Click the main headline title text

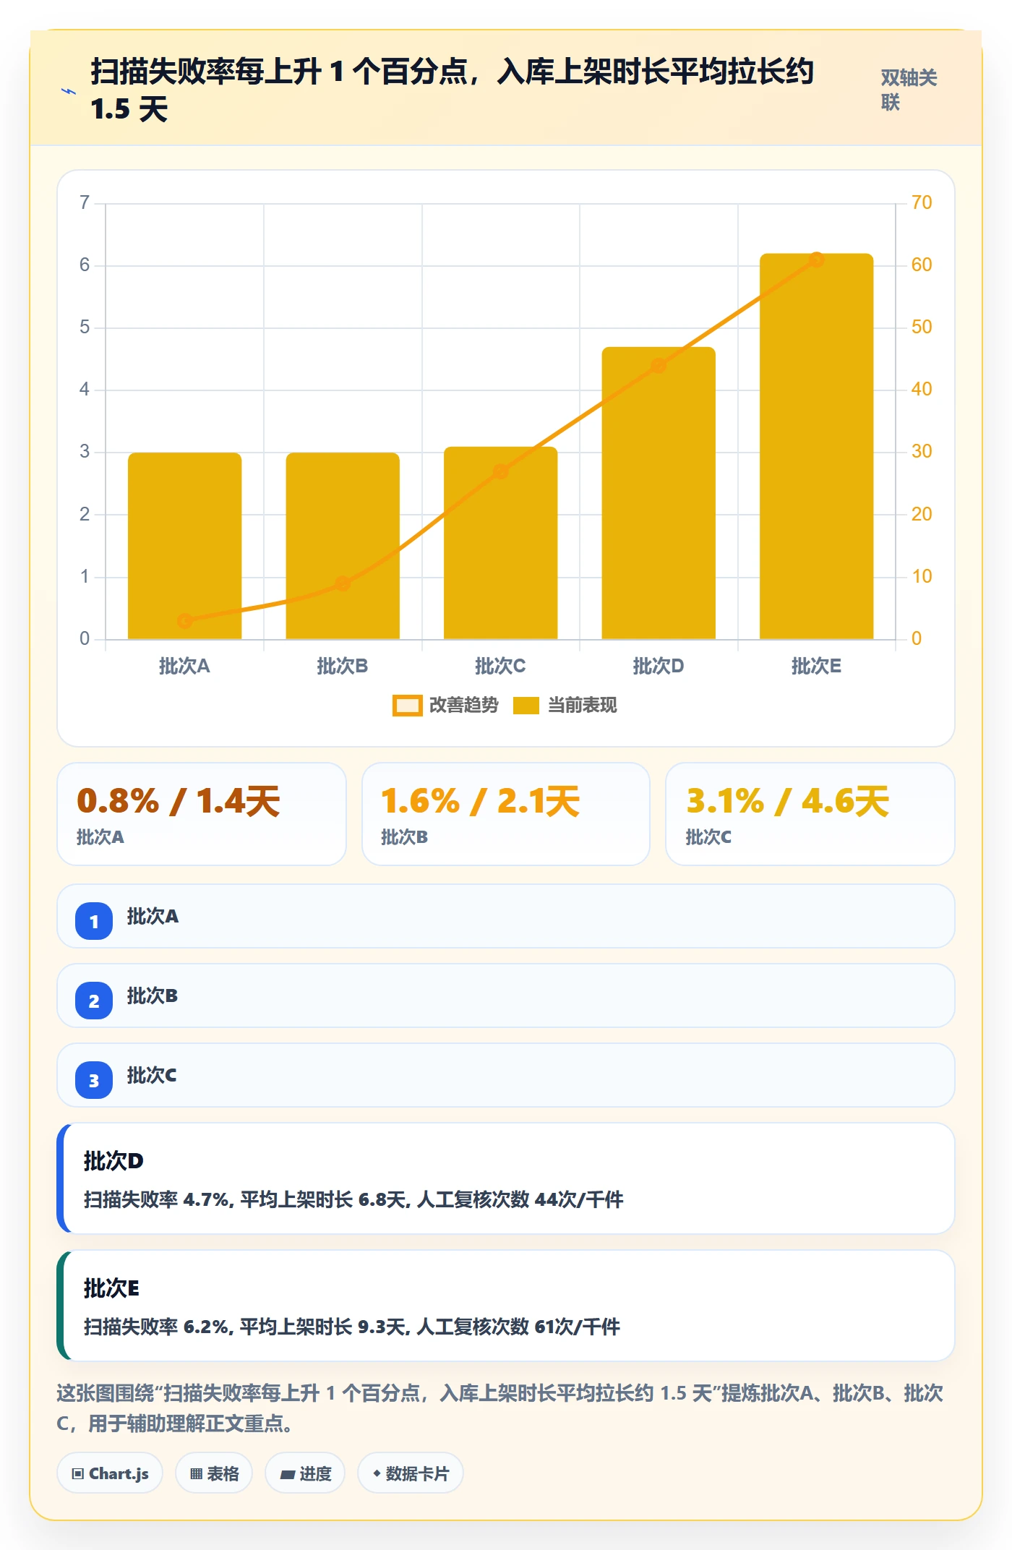[x=453, y=90]
